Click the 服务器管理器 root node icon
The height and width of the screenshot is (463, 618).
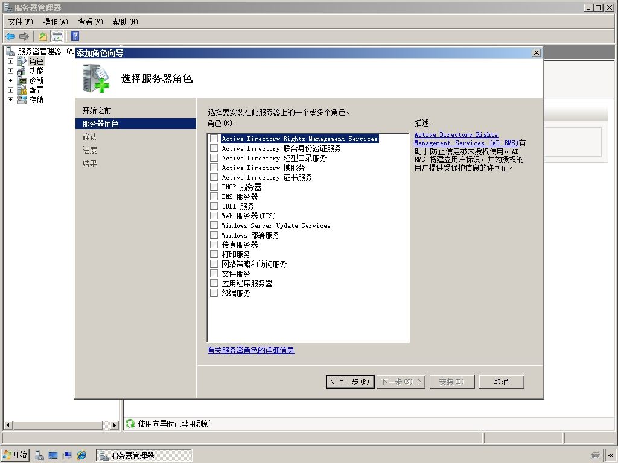[x=11, y=51]
